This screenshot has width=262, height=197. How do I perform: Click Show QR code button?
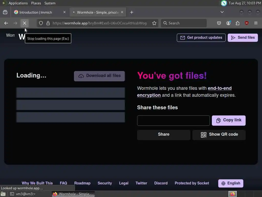(x=219, y=135)
